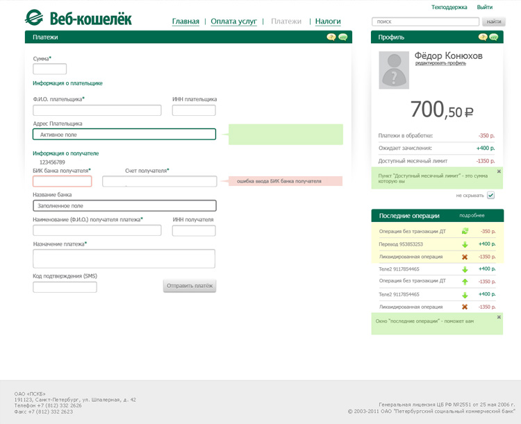
Task: Click the редактировать профиль link
Action: (440, 63)
